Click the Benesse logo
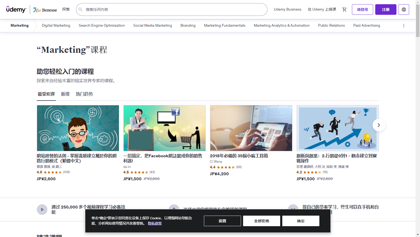Viewport: 420px width, 237px height. tap(45, 10)
